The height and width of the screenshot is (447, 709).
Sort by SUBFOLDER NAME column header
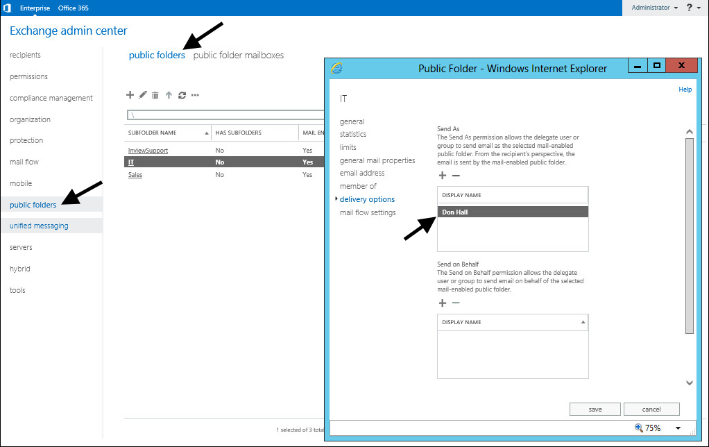[168, 133]
